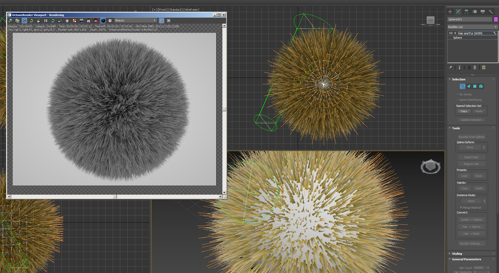Enable the By Vertex checkbox
The width and height of the screenshot is (499, 273).
click(x=458, y=94)
